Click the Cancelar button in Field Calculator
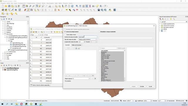The height and width of the screenshot is (106, 188). coord(142,86)
